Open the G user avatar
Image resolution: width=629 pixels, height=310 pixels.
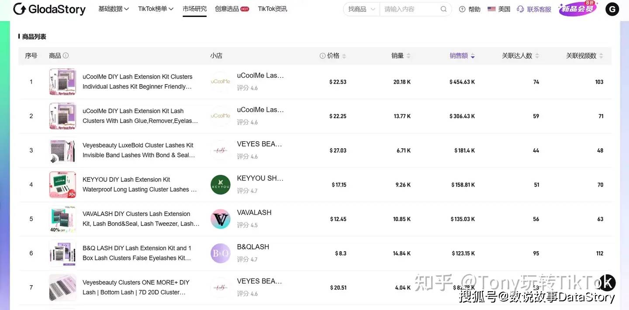tap(612, 9)
